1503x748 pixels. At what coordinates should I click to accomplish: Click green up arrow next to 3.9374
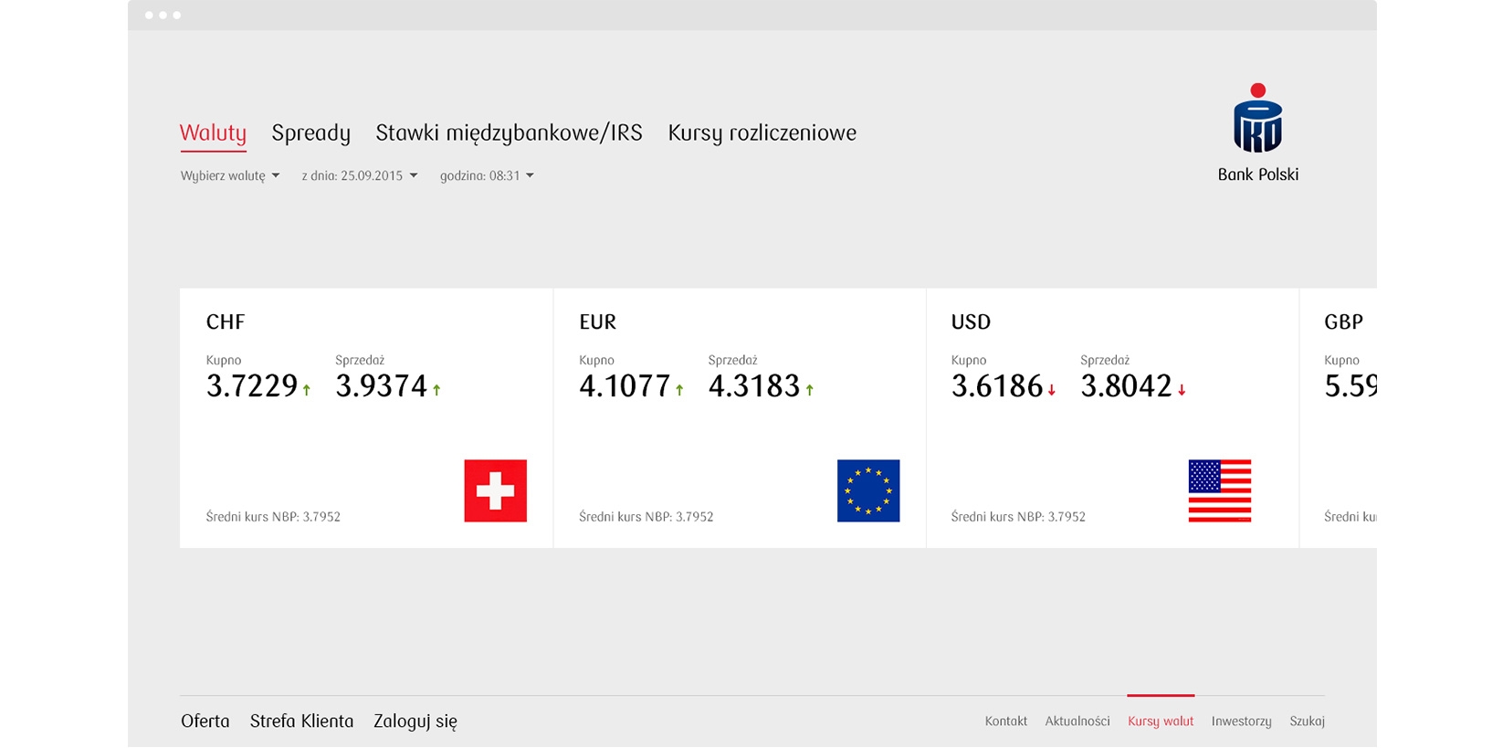[x=436, y=390]
